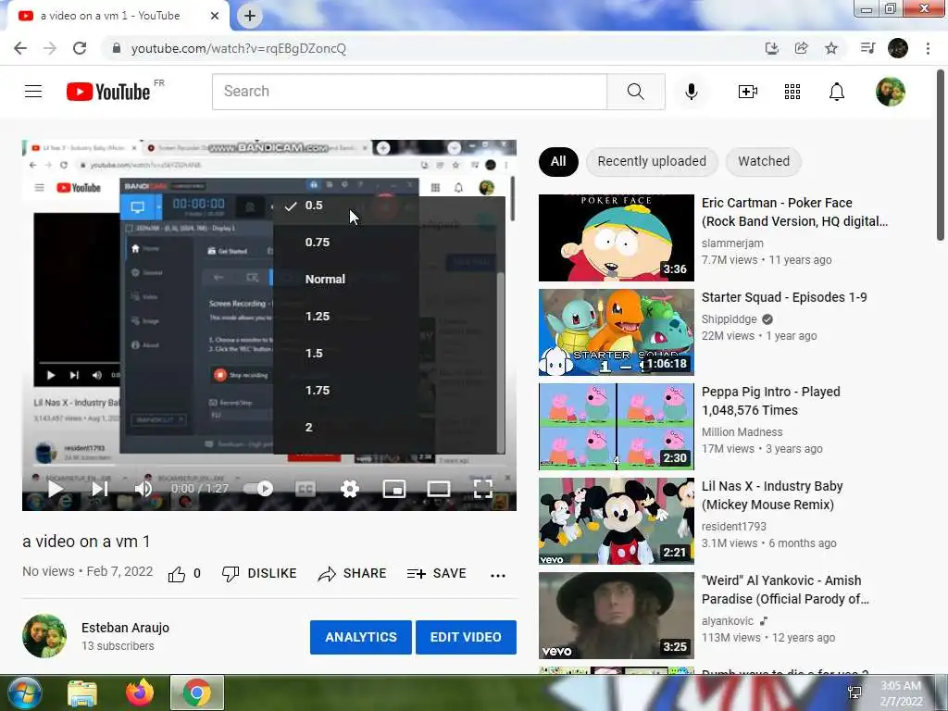Click the search magnifier button
The width and height of the screenshot is (948, 711).
pos(635,92)
